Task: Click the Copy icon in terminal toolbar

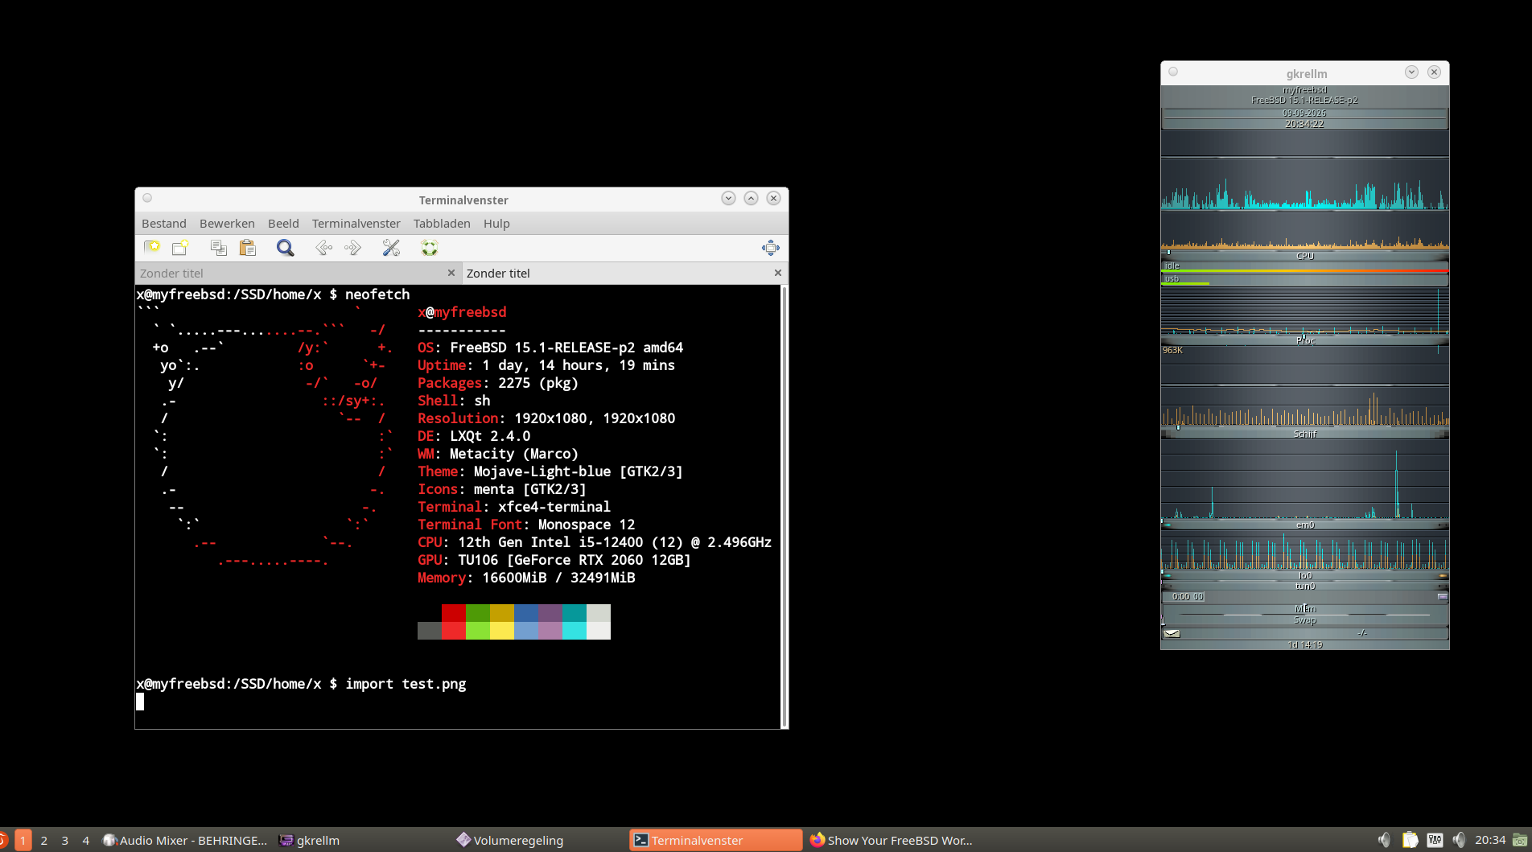Action: pyautogui.click(x=218, y=248)
